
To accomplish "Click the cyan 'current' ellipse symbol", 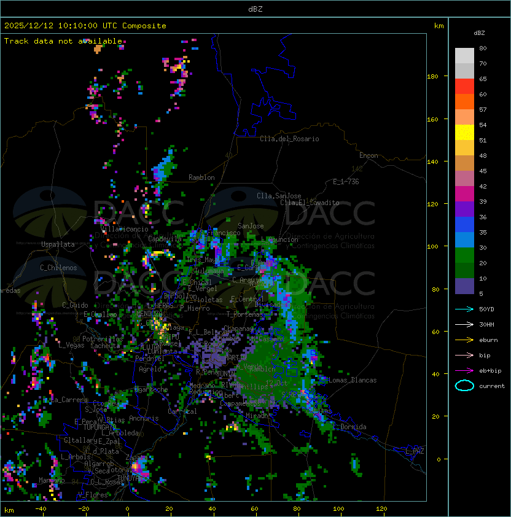I will tap(464, 386).
